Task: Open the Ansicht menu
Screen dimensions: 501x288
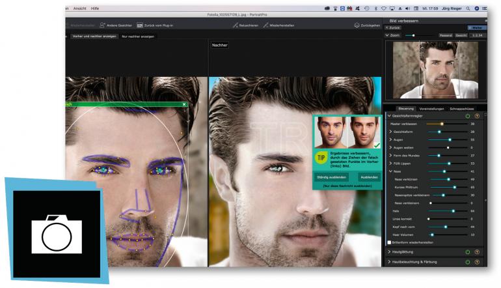Action: click(80, 8)
